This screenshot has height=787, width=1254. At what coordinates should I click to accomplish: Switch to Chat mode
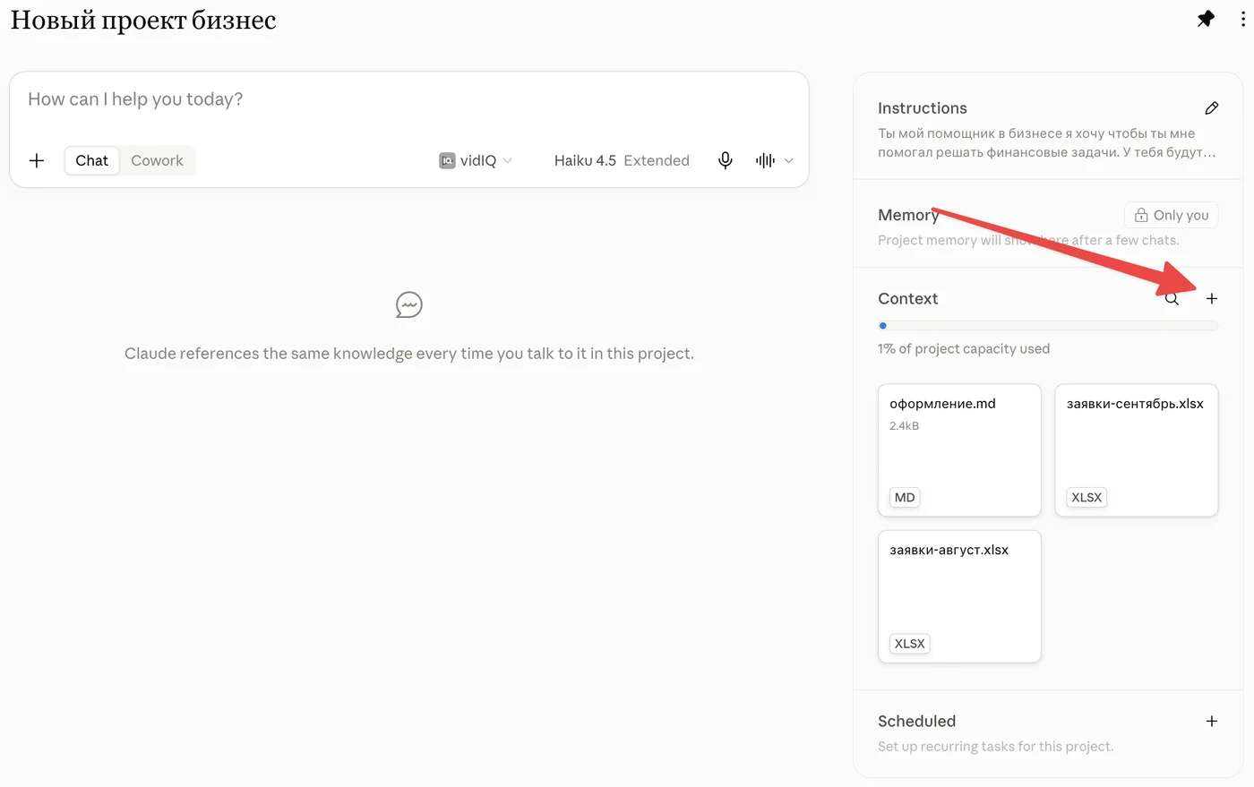[x=91, y=160]
